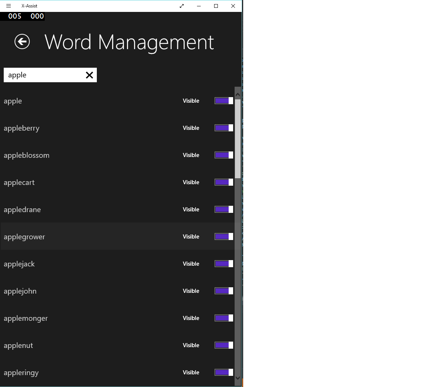Click the back arrow button
Viewport: 429px width, 387px height.
click(22, 42)
